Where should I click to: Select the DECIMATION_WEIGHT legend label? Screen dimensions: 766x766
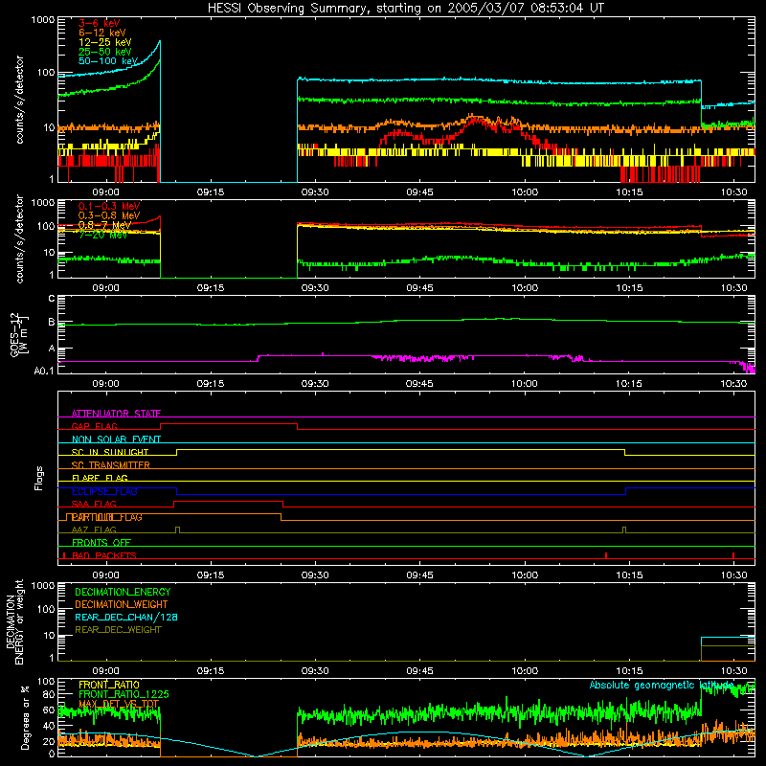pyautogui.click(x=122, y=605)
